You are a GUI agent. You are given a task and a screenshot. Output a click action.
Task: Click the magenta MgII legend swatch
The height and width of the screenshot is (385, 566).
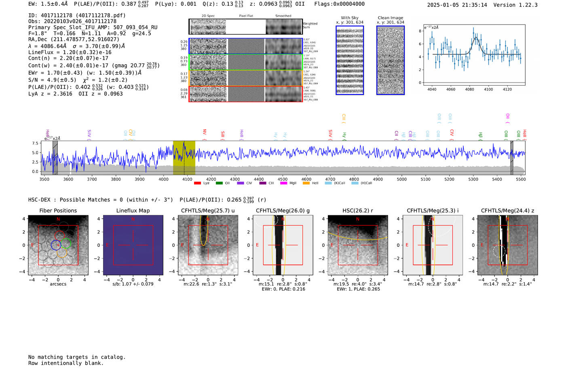pos(284,183)
